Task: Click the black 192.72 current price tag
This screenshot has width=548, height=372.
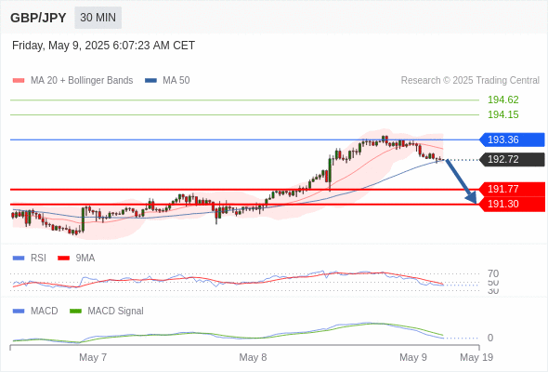Action: tap(512, 160)
